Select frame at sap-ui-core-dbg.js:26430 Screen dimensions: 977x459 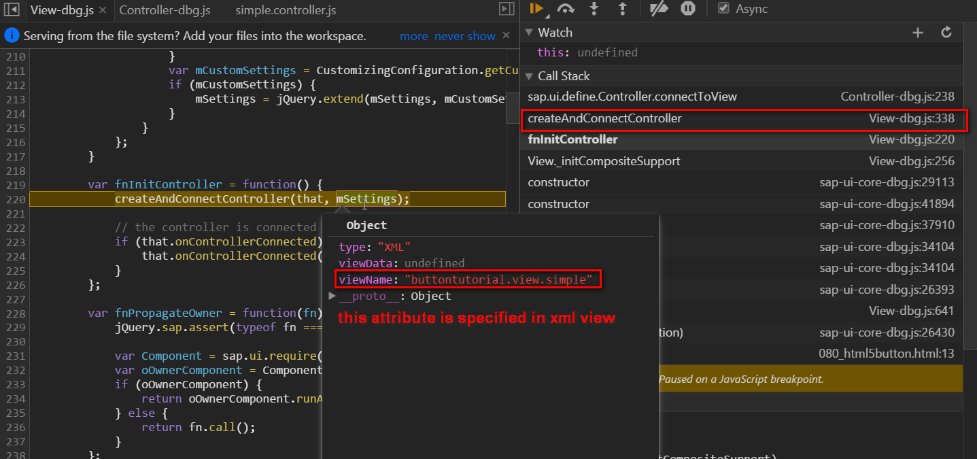(x=887, y=333)
